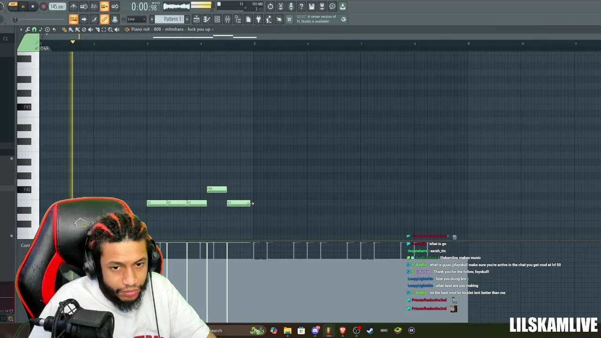
Task: Click the 145.000 tempo field
Action: pyautogui.click(x=57, y=7)
